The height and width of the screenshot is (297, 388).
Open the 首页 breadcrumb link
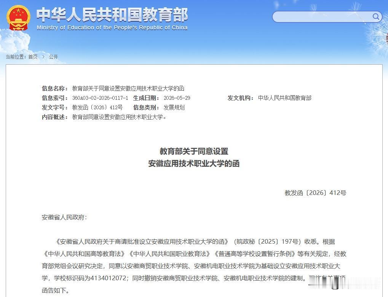click(33, 57)
